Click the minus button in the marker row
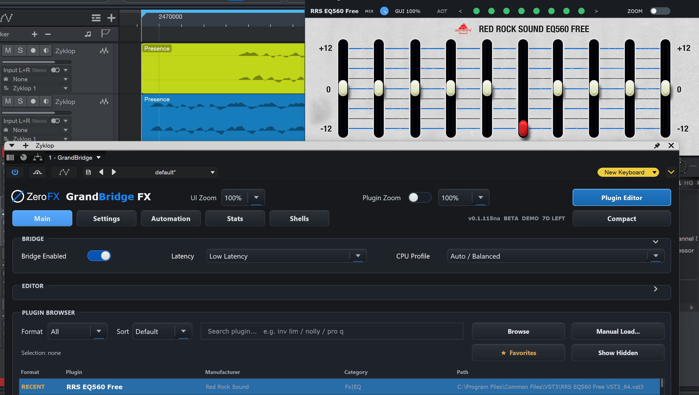The height and width of the screenshot is (395, 699). coord(48,34)
